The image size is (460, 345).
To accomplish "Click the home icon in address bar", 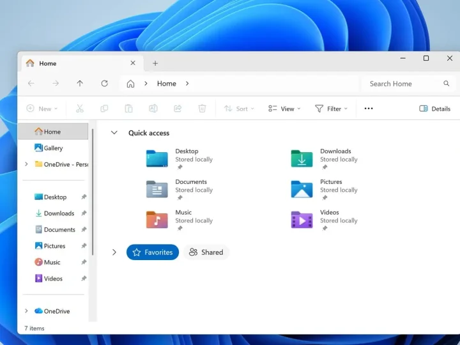I will click(130, 84).
